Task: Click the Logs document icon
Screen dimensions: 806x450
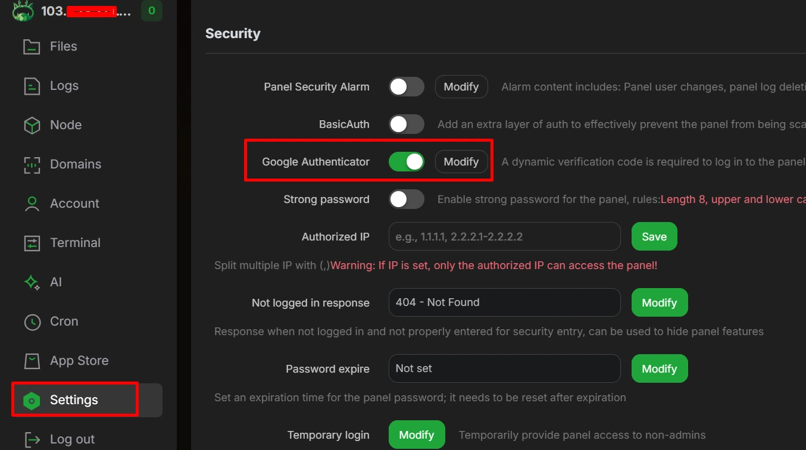Action: pyautogui.click(x=32, y=86)
